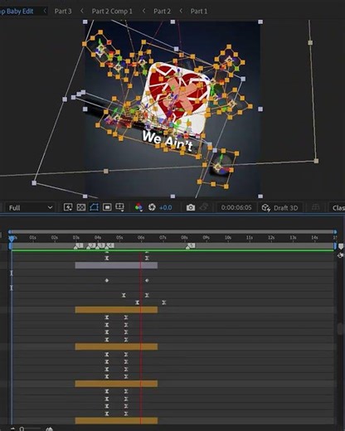Click the arrow before Part 2 Comp 1

click(x=82, y=11)
